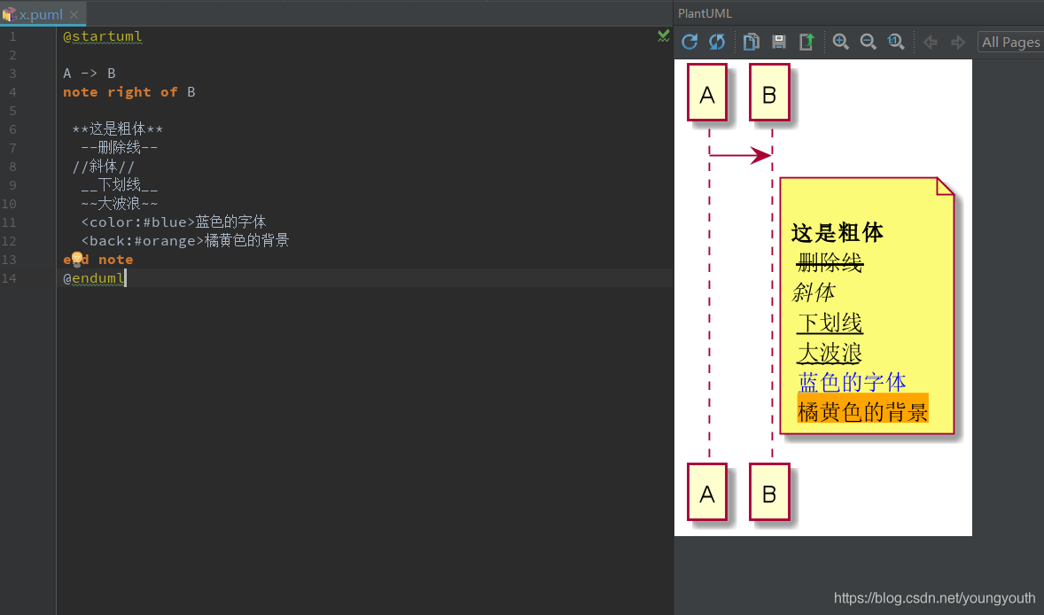Zoom in on the PlantUML diagram

coord(840,42)
